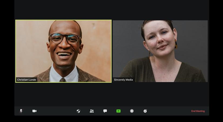Click blank toolbar space between camera and shield
The width and height of the screenshot is (223, 122).
pos(57,111)
